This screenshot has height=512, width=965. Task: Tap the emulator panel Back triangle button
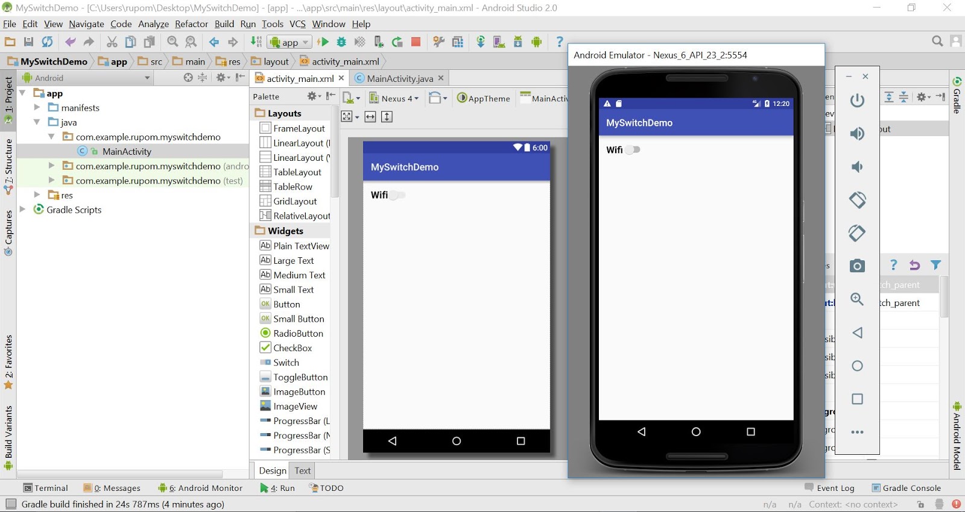coord(857,332)
